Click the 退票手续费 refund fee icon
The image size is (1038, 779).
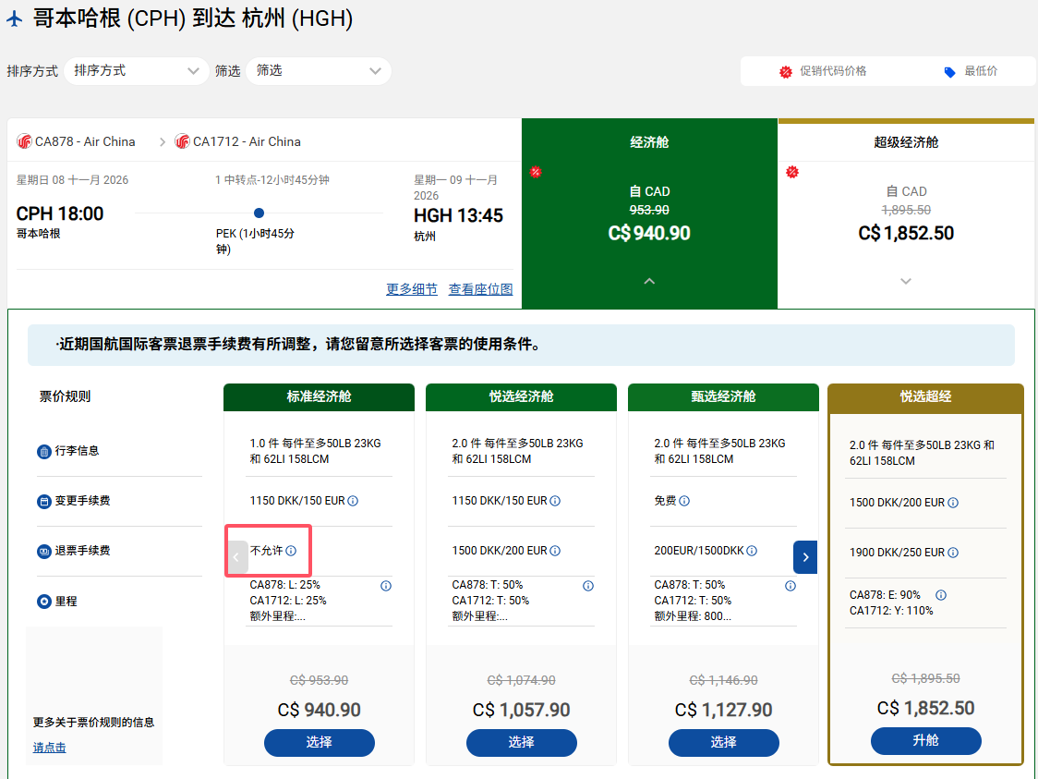click(x=43, y=551)
